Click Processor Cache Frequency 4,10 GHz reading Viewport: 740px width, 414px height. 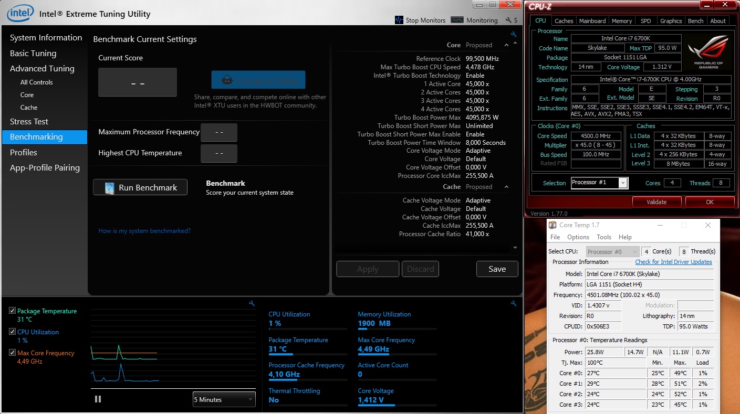point(284,374)
